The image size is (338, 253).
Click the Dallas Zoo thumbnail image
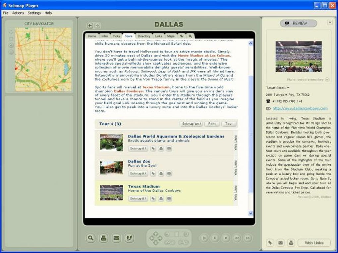pyautogui.click(x=111, y=168)
